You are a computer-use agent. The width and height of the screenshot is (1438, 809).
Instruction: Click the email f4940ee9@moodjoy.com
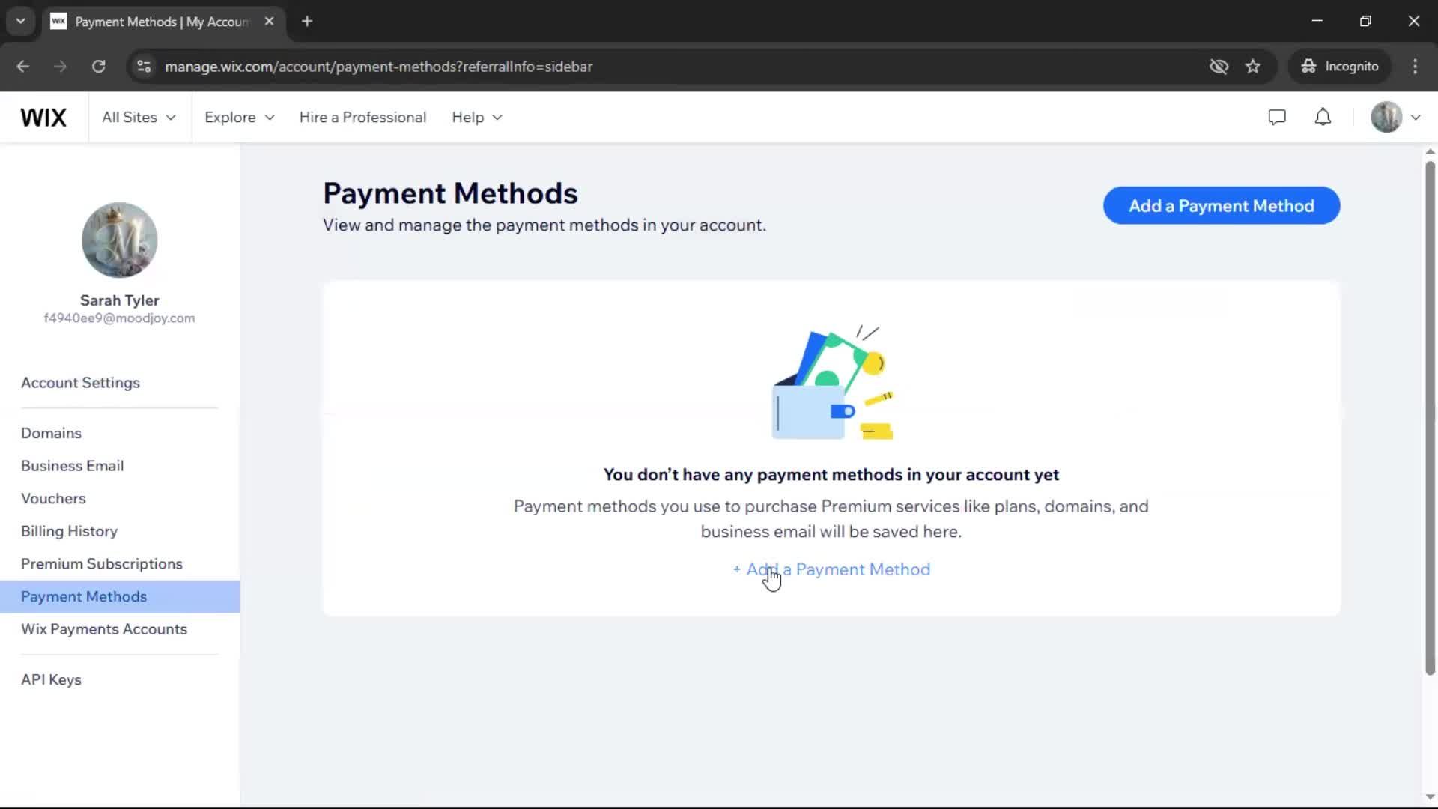(119, 318)
